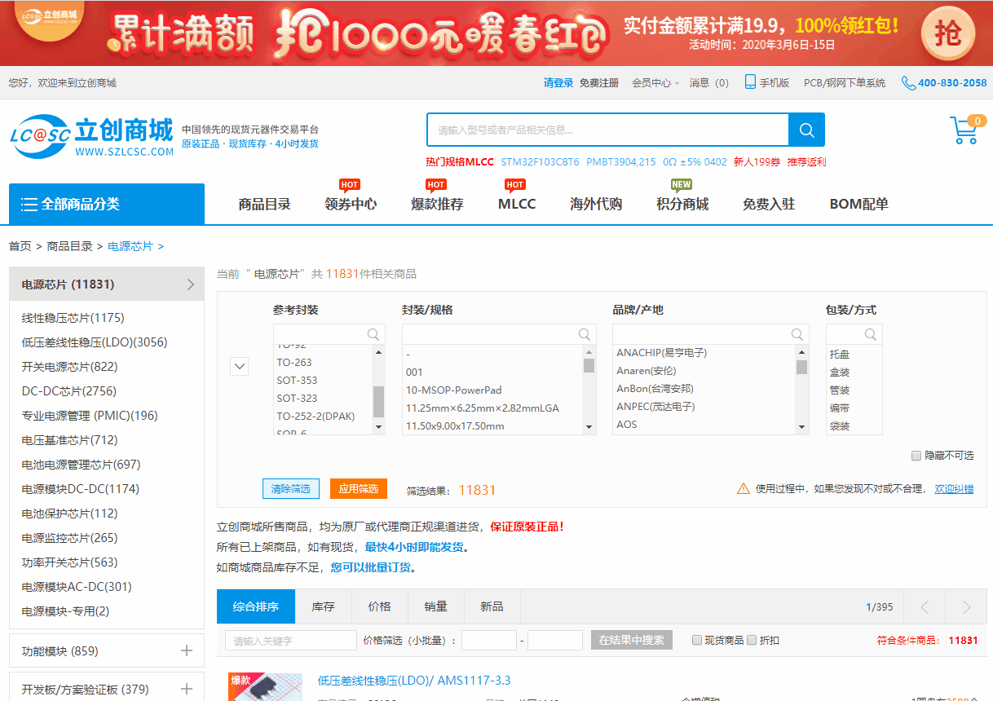Click the 全部商品分类 hamburger menu icon

(x=29, y=204)
